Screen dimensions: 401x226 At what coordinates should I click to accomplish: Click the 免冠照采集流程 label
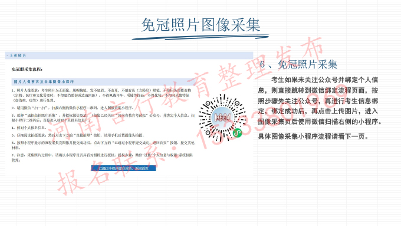[x=27, y=70]
